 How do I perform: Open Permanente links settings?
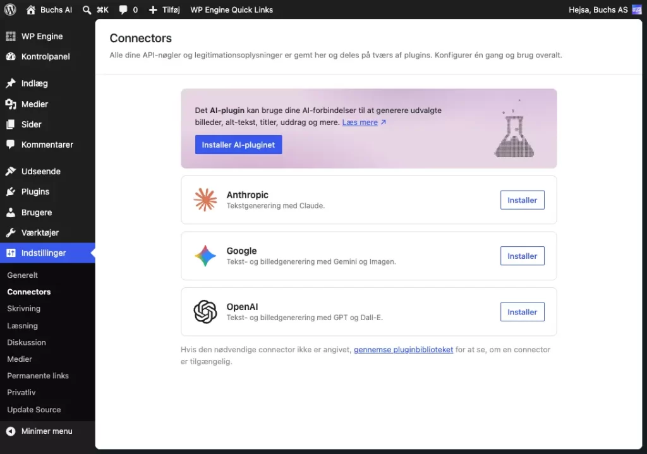coord(37,376)
